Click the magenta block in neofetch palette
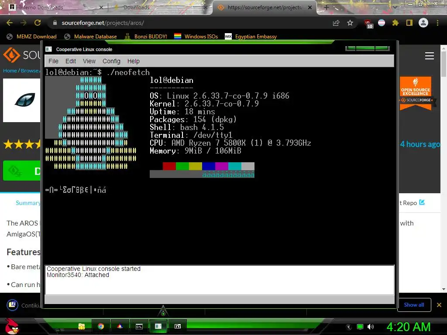Viewport: 447px width, 335px height. 222,166
